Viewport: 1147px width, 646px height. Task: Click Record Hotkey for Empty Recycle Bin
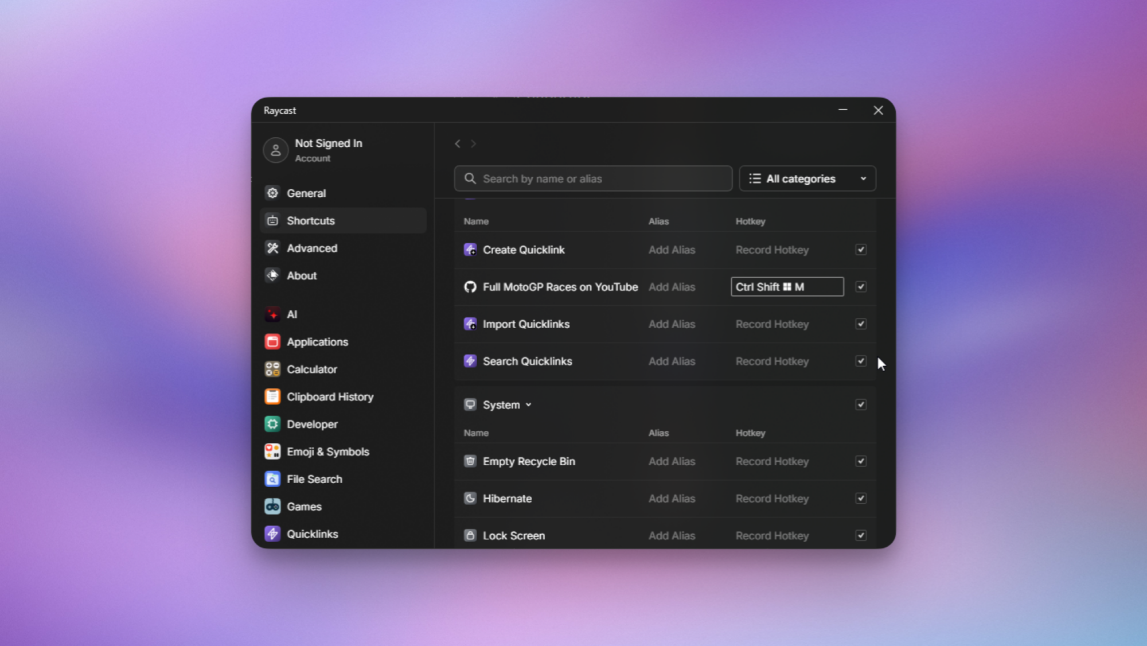coord(772,462)
